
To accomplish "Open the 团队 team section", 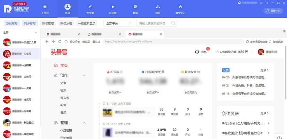I will pyautogui.click(x=158, y=10).
